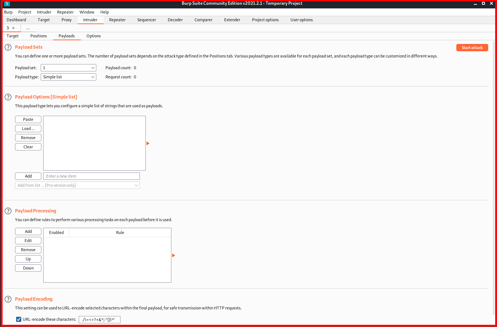Screen dimensions: 497x327
Task: Switch to the Sequencer tab
Action: [x=146, y=20]
